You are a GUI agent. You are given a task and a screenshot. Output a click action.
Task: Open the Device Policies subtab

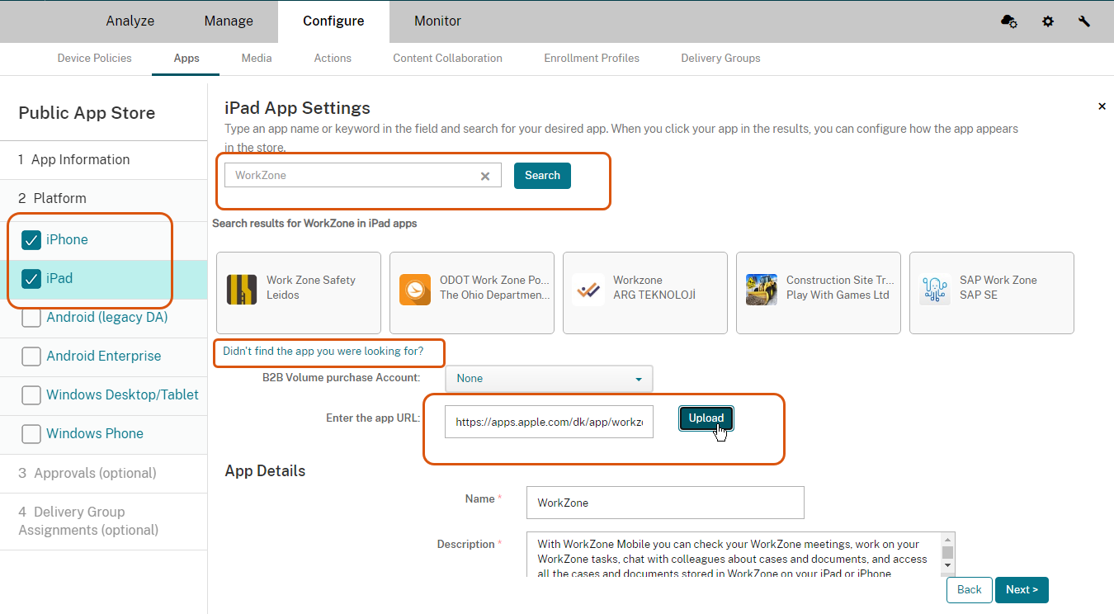(x=95, y=59)
